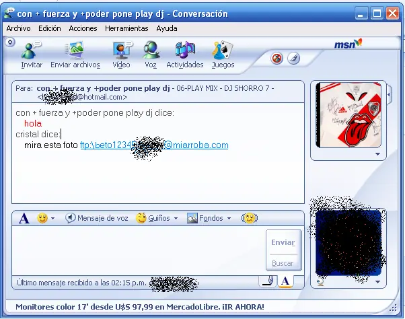Toggle the toolbar collapse arrow button

(x=10, y=42)
